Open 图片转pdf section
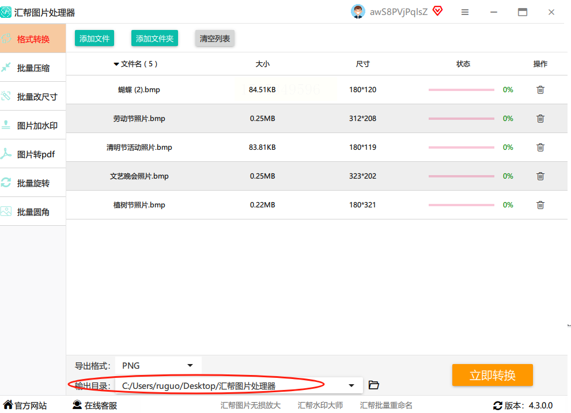Screen dimensions: 571x413 33,154
